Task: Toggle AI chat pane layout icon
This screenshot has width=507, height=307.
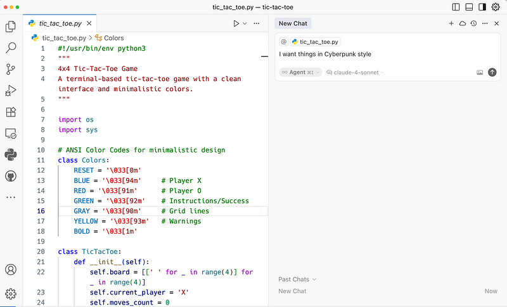Action: click(x=482, y=7)
